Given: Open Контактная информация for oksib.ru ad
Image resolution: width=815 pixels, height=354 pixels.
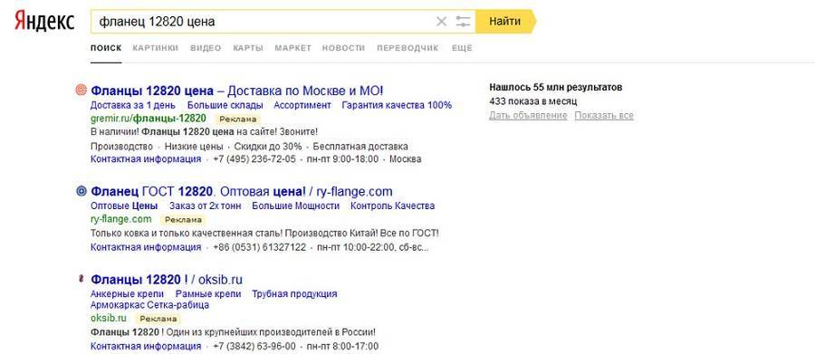Looking at the screenshot, I should (x=146, y=346).
